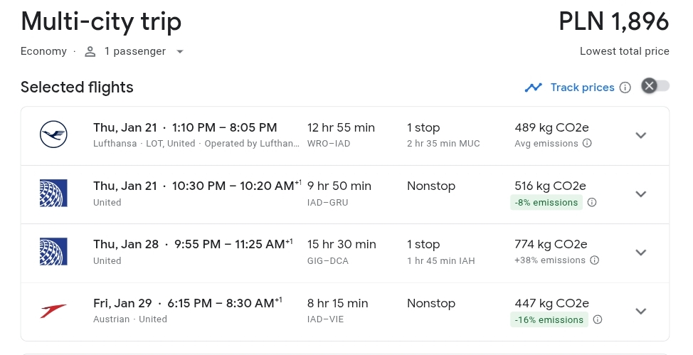The image size is (693, 355).
Task: Open info icon next to +38% emissions
Action: (x=594, y=260)
